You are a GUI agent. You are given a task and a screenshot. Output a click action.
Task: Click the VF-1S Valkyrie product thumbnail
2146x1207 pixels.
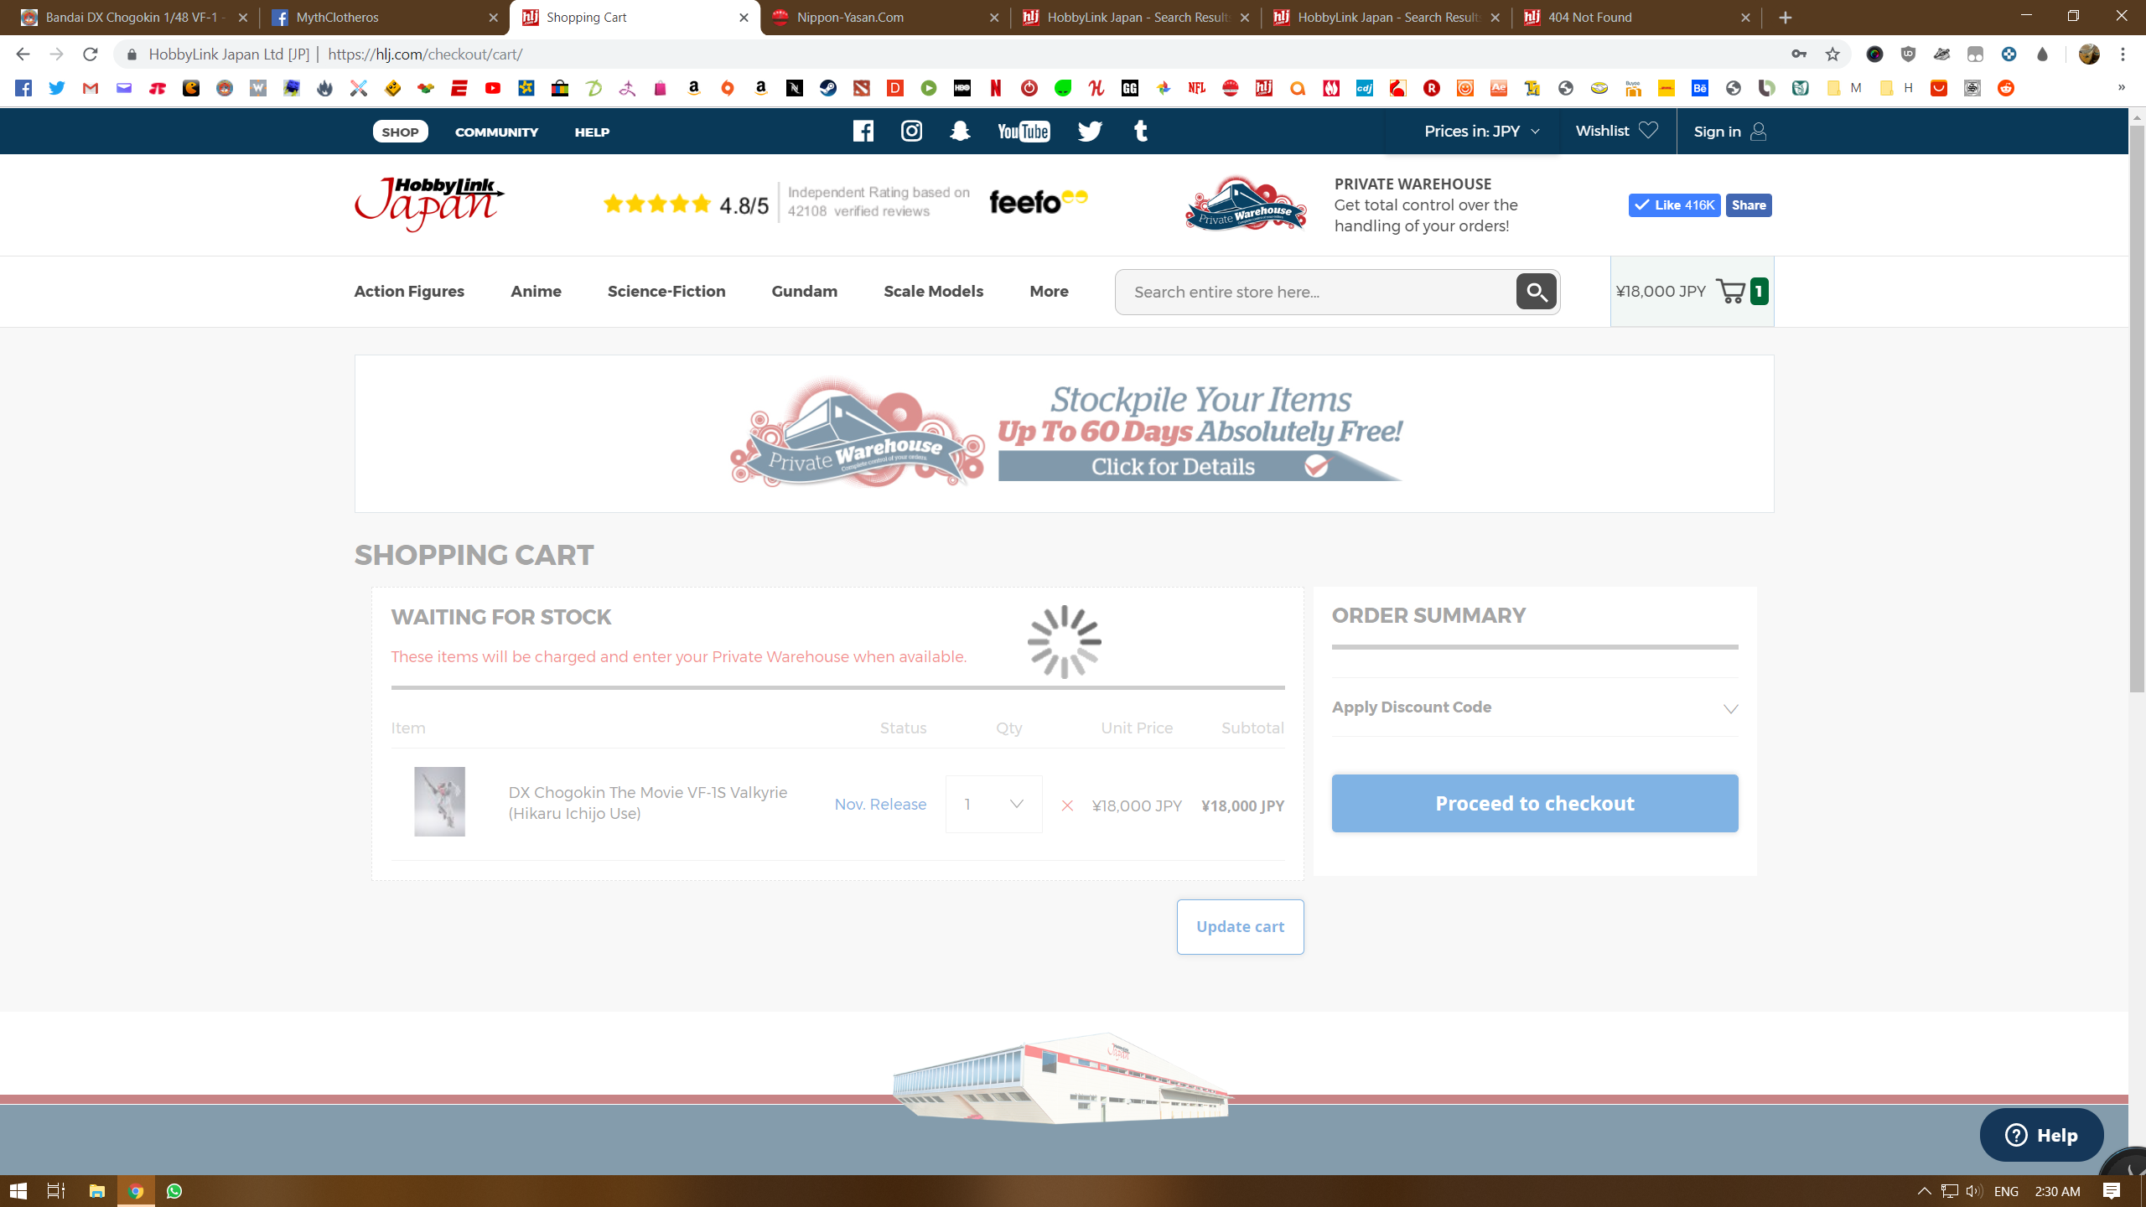(439, 801)
